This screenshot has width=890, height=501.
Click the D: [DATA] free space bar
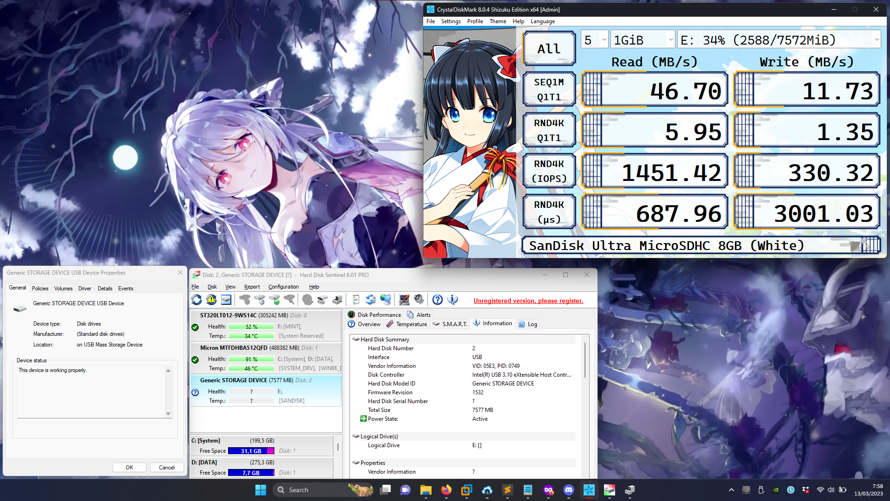point(251,473)
